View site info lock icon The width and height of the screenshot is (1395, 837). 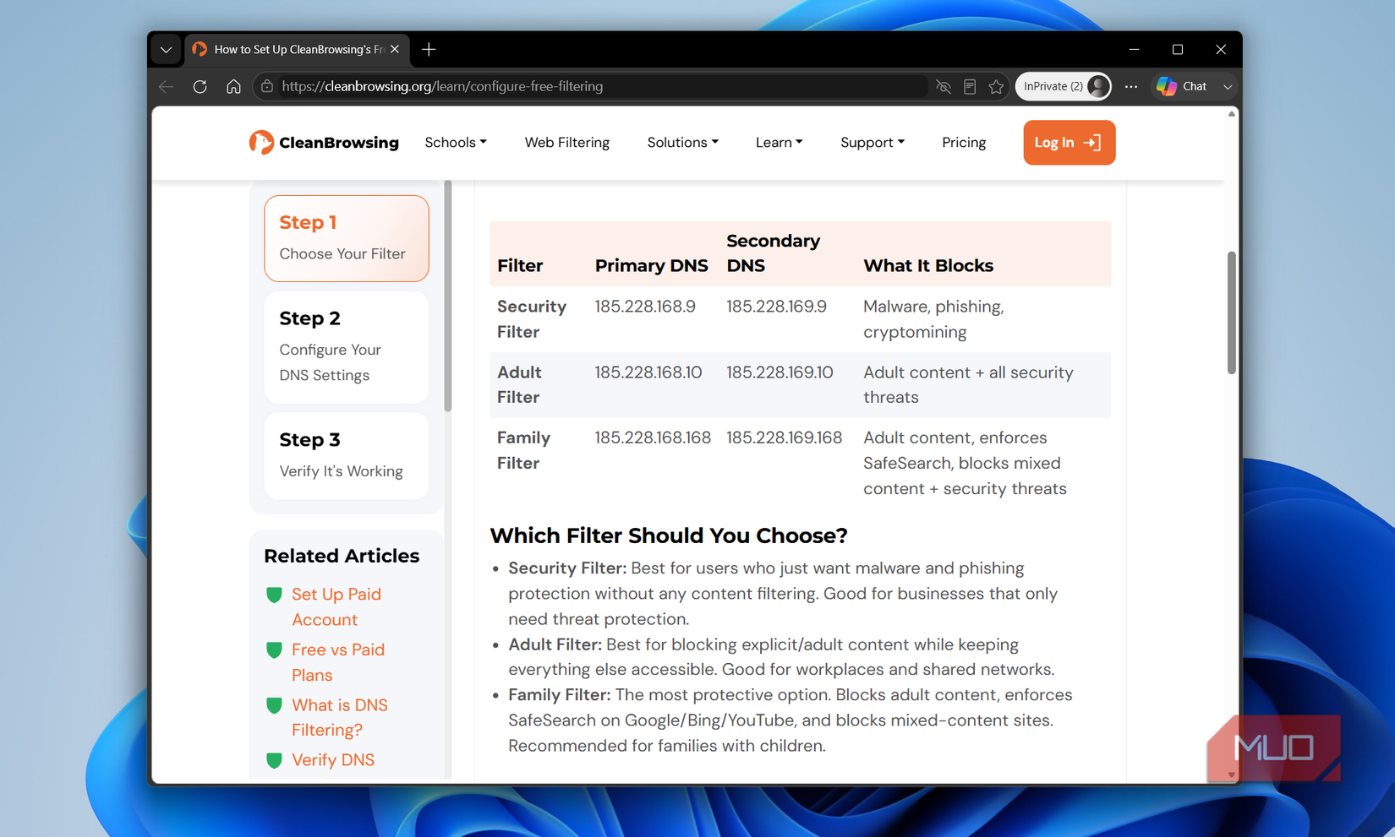267,86
